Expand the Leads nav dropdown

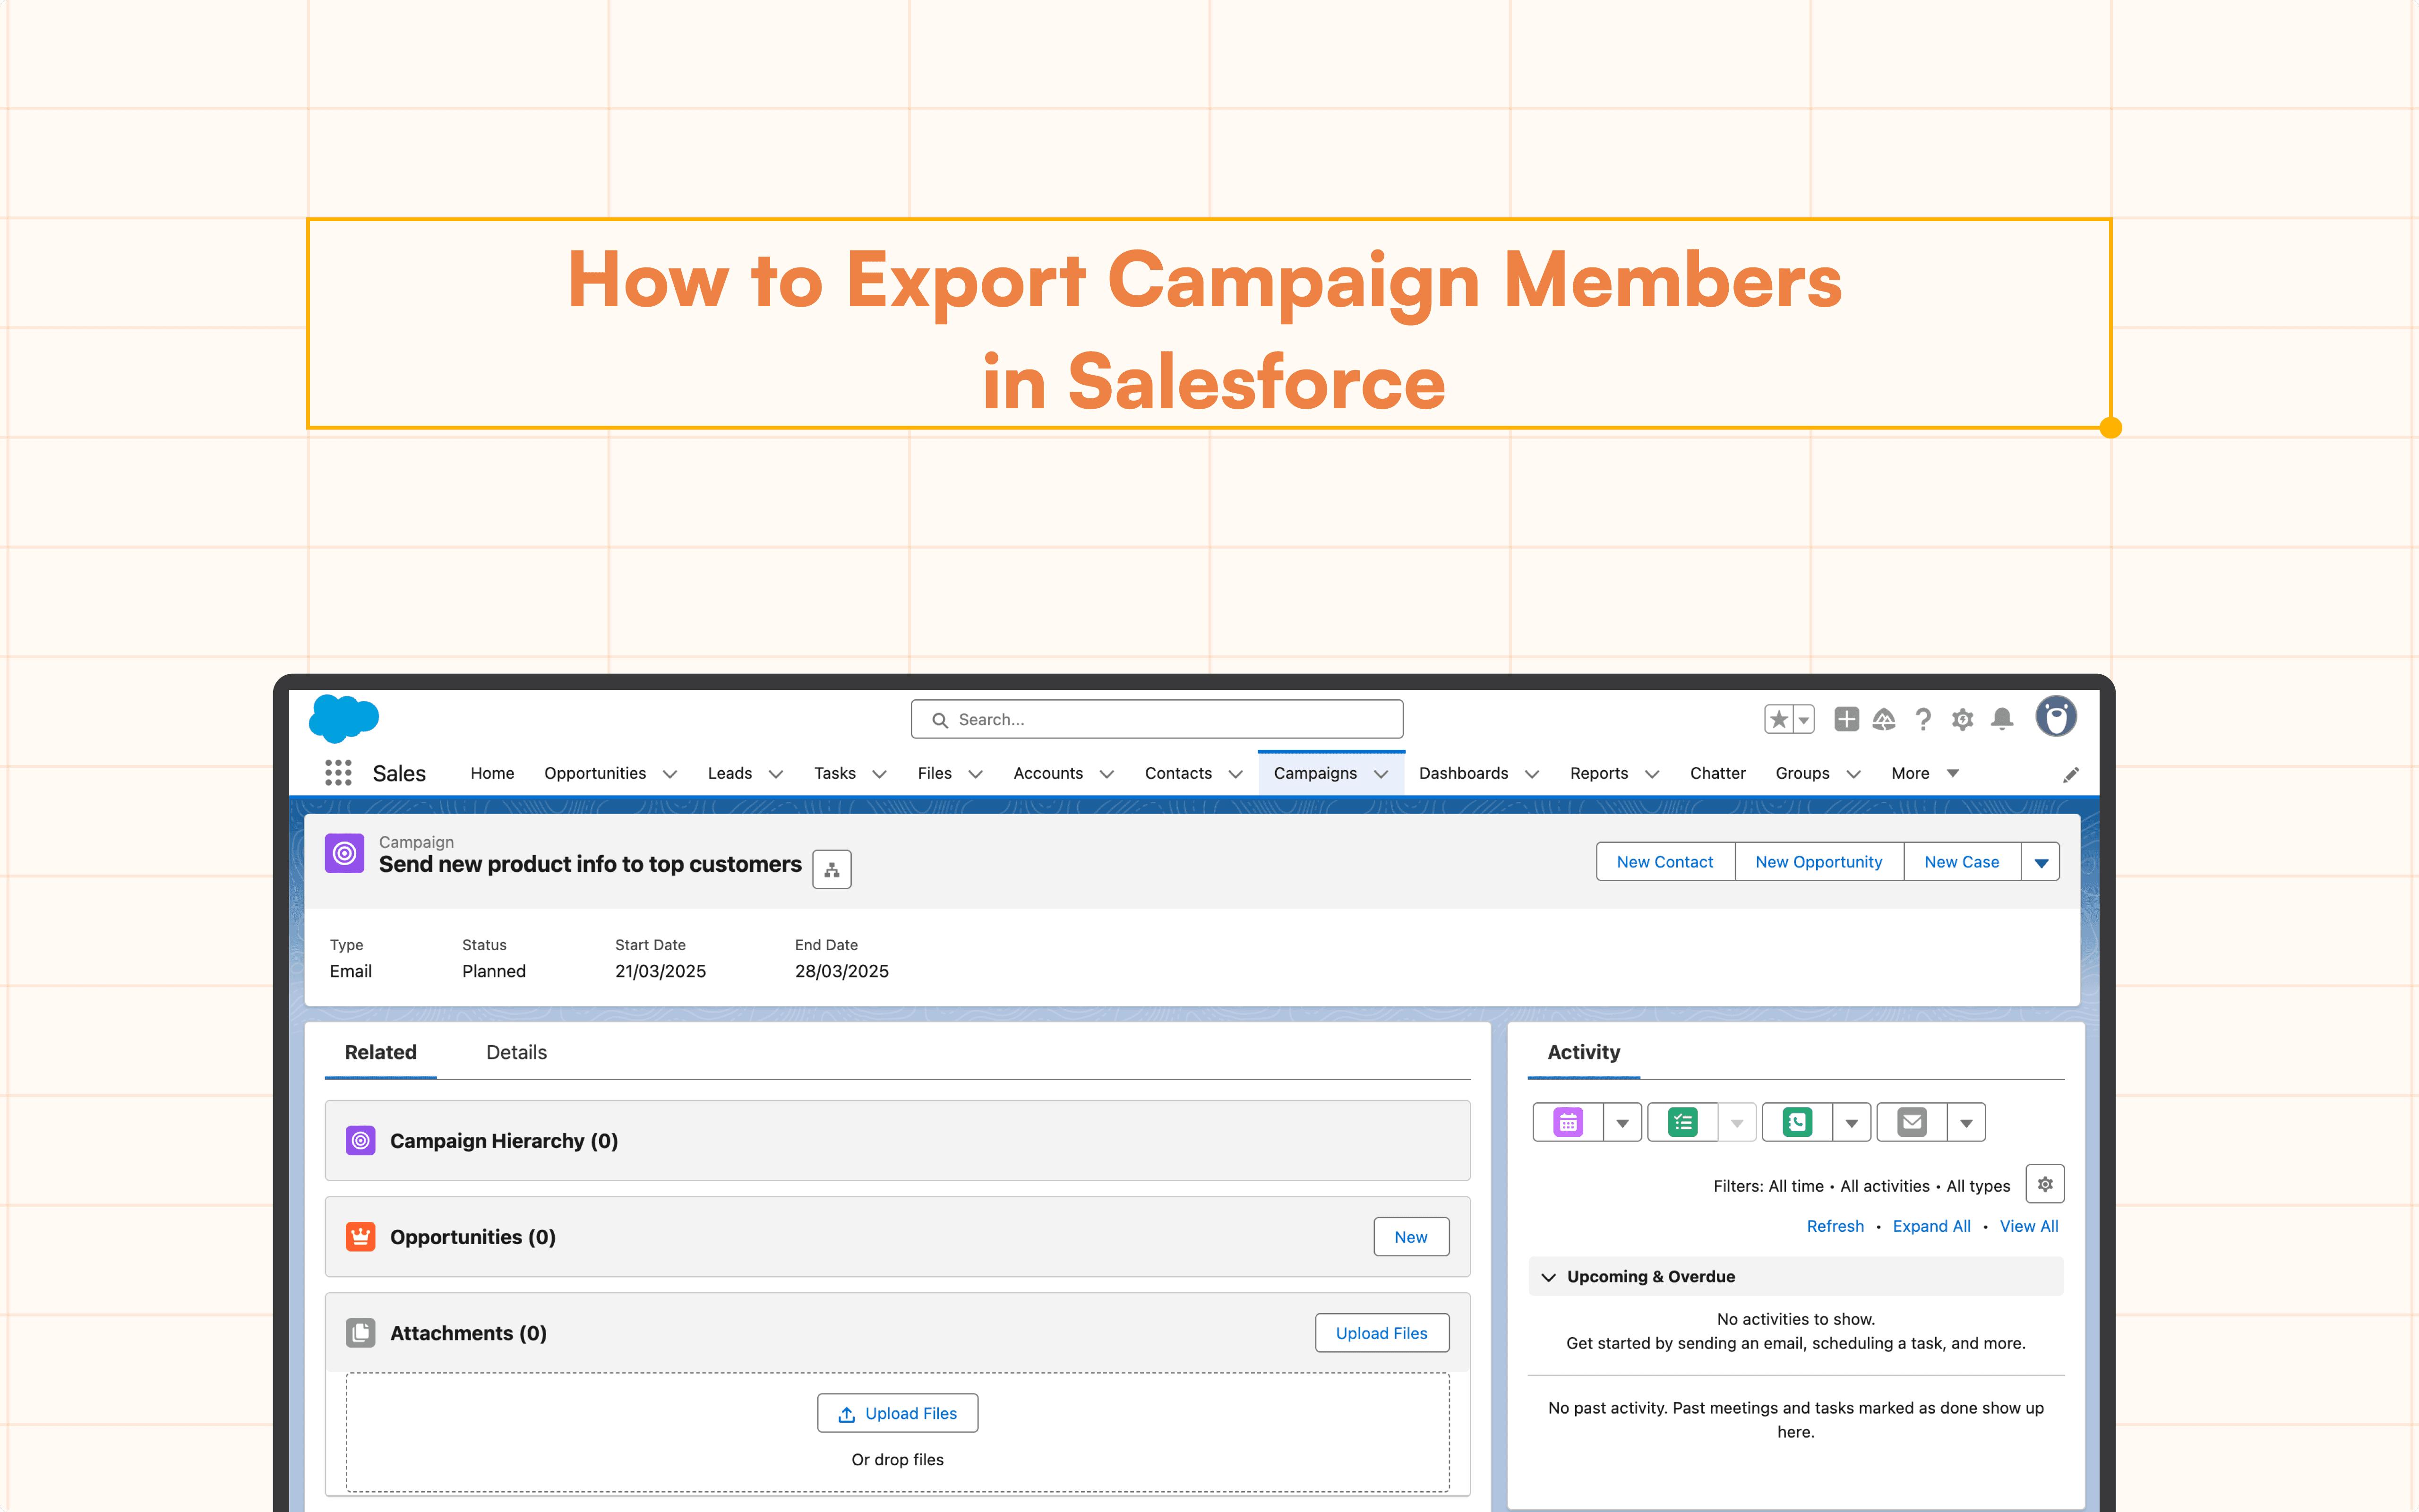point(776,774)
